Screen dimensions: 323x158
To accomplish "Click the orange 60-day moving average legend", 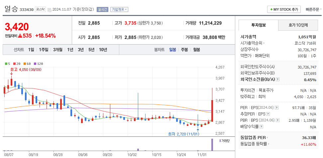I will [27, 64].
